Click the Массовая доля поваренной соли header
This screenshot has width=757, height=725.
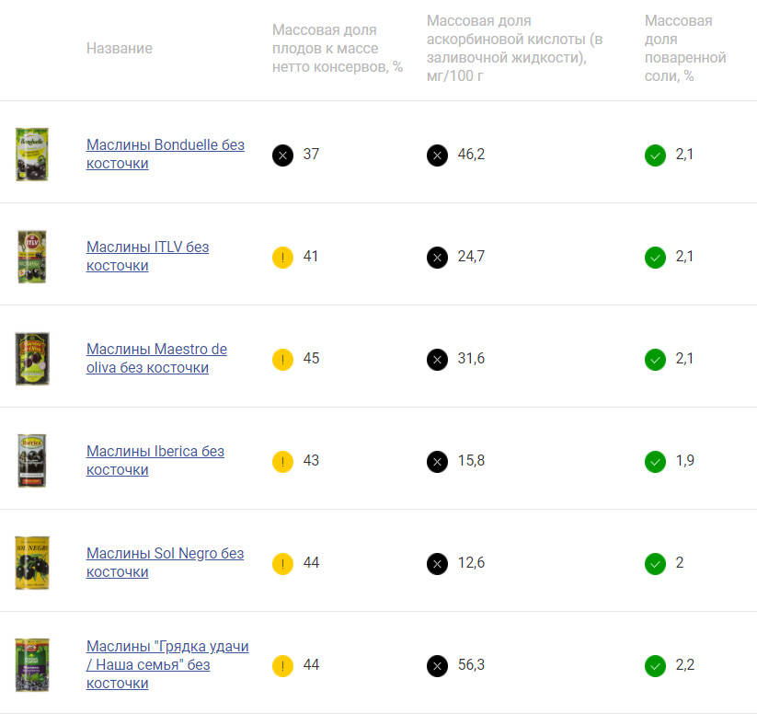point(685,48)
